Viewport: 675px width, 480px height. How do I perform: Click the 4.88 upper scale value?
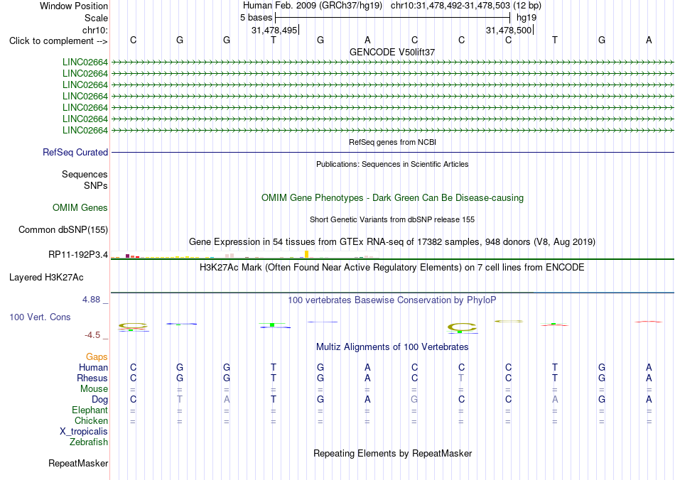(91, 300)
